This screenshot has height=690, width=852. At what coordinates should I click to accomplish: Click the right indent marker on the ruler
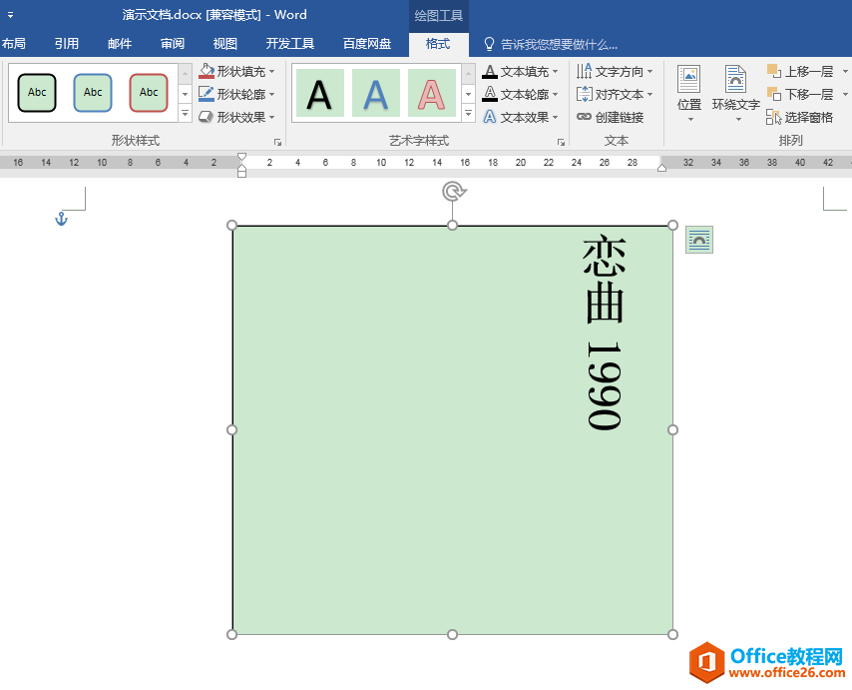point(661,168)
